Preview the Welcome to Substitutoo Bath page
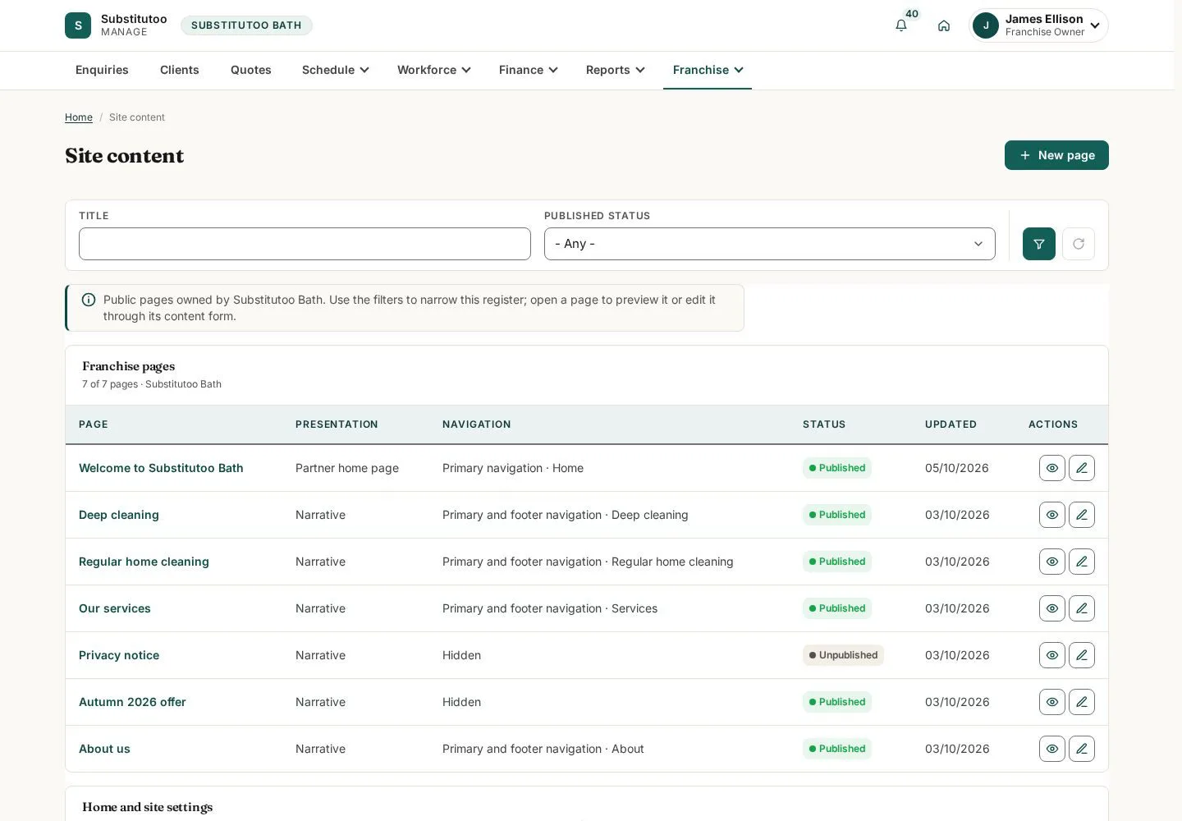The image size is (1182, 821). point(1052,468)
